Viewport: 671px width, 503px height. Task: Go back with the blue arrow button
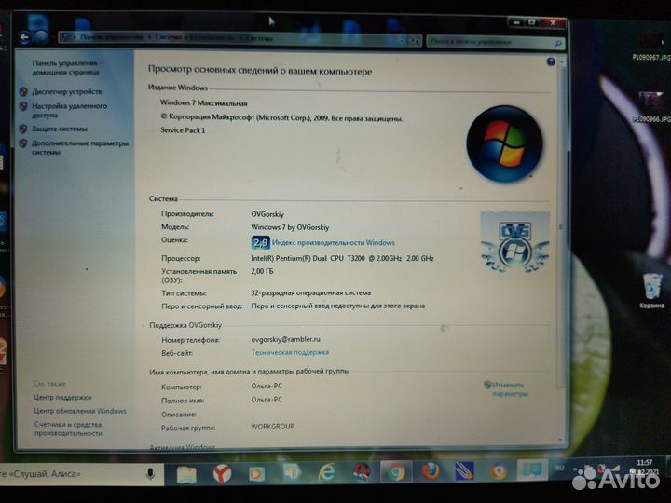point(25,37)
